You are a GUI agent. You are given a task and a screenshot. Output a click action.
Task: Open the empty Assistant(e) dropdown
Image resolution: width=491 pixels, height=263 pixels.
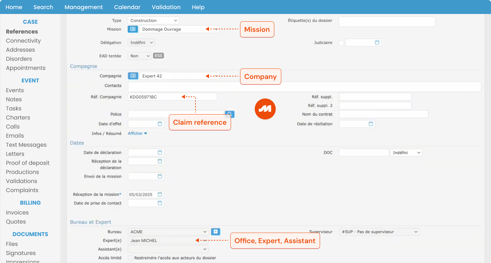168,249
